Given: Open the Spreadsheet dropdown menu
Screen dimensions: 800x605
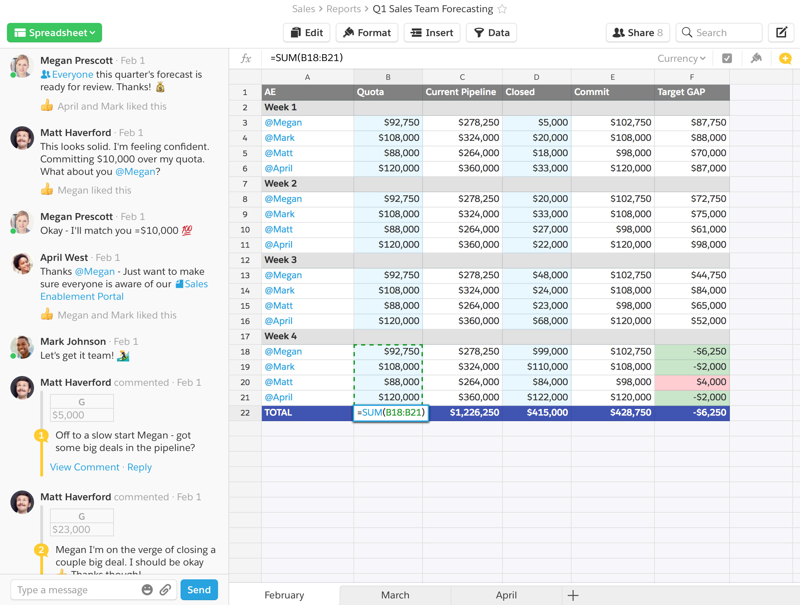Looking at the screenshot, I should click(x=55, y=33).
